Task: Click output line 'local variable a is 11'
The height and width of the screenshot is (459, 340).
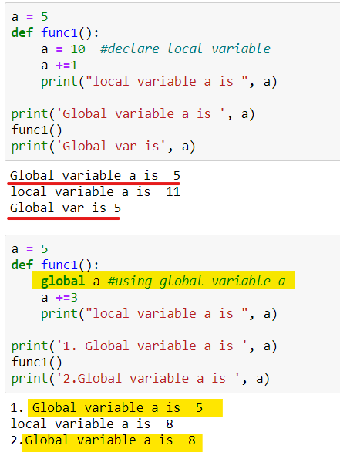Action: click(95, 192)
